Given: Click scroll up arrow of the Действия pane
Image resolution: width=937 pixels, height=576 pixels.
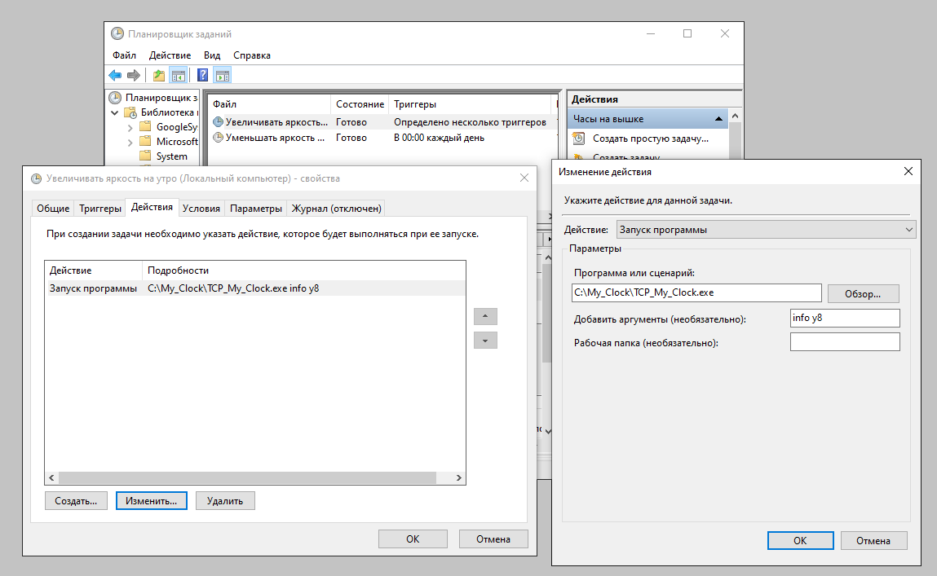Looking at the screenshot, I should (735, 116).
